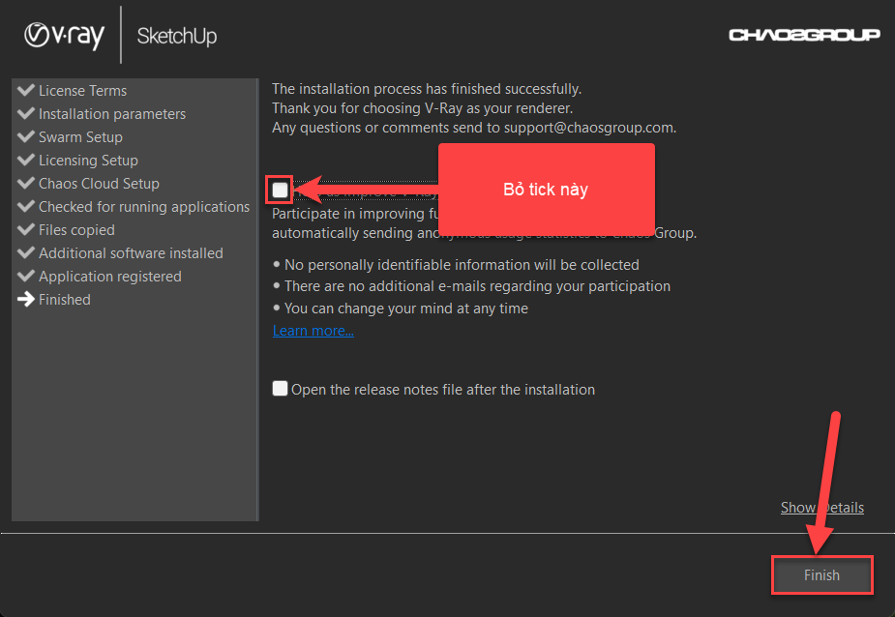Click the installation finished successfully message

click(427, 89)
